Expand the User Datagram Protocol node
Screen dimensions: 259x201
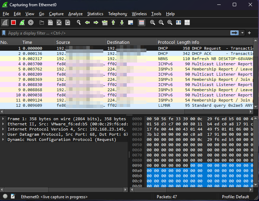(3, 134)
